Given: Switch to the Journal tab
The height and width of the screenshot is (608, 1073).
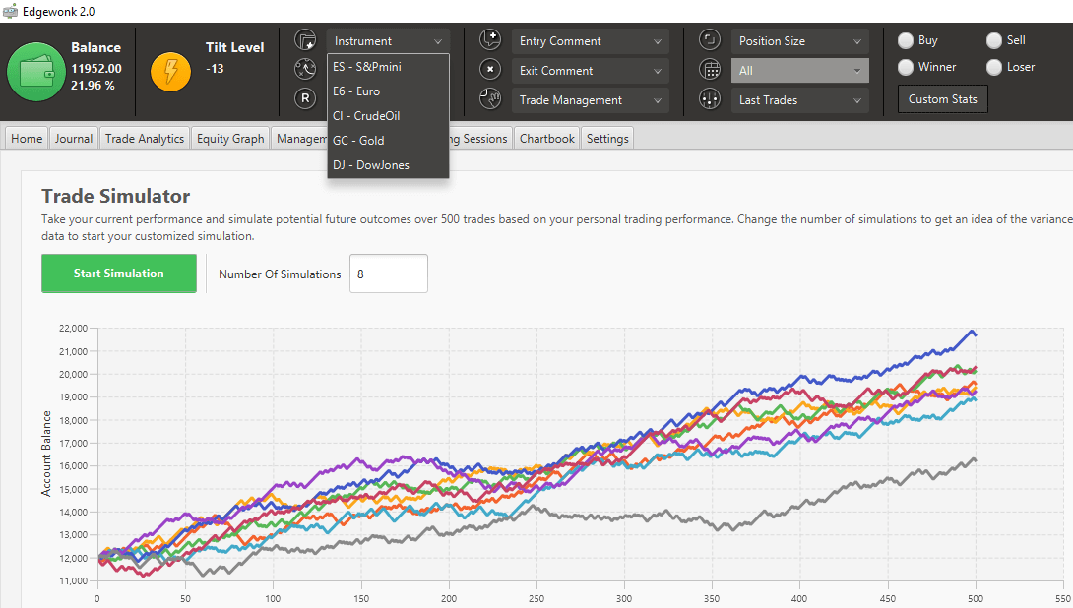Looking at the screenshot, I should point(73,138).
